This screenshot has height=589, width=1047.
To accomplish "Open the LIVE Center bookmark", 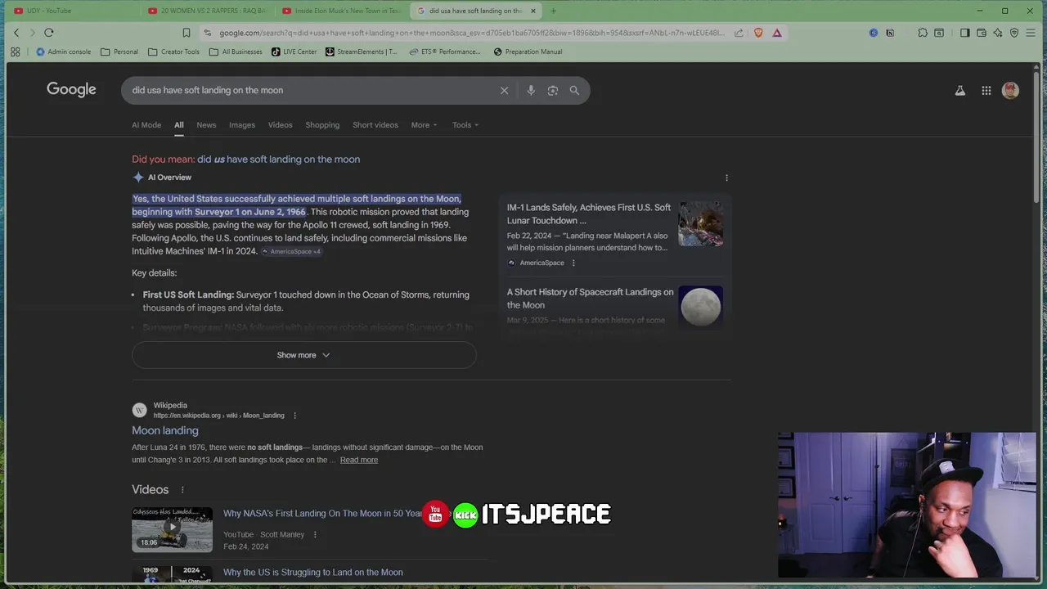I will 294,52.
